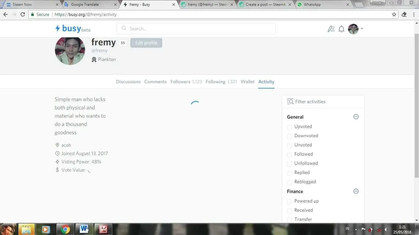The image size is (419, 235).
Task: Open the user avatar menu in header
Action: point(355,29)
